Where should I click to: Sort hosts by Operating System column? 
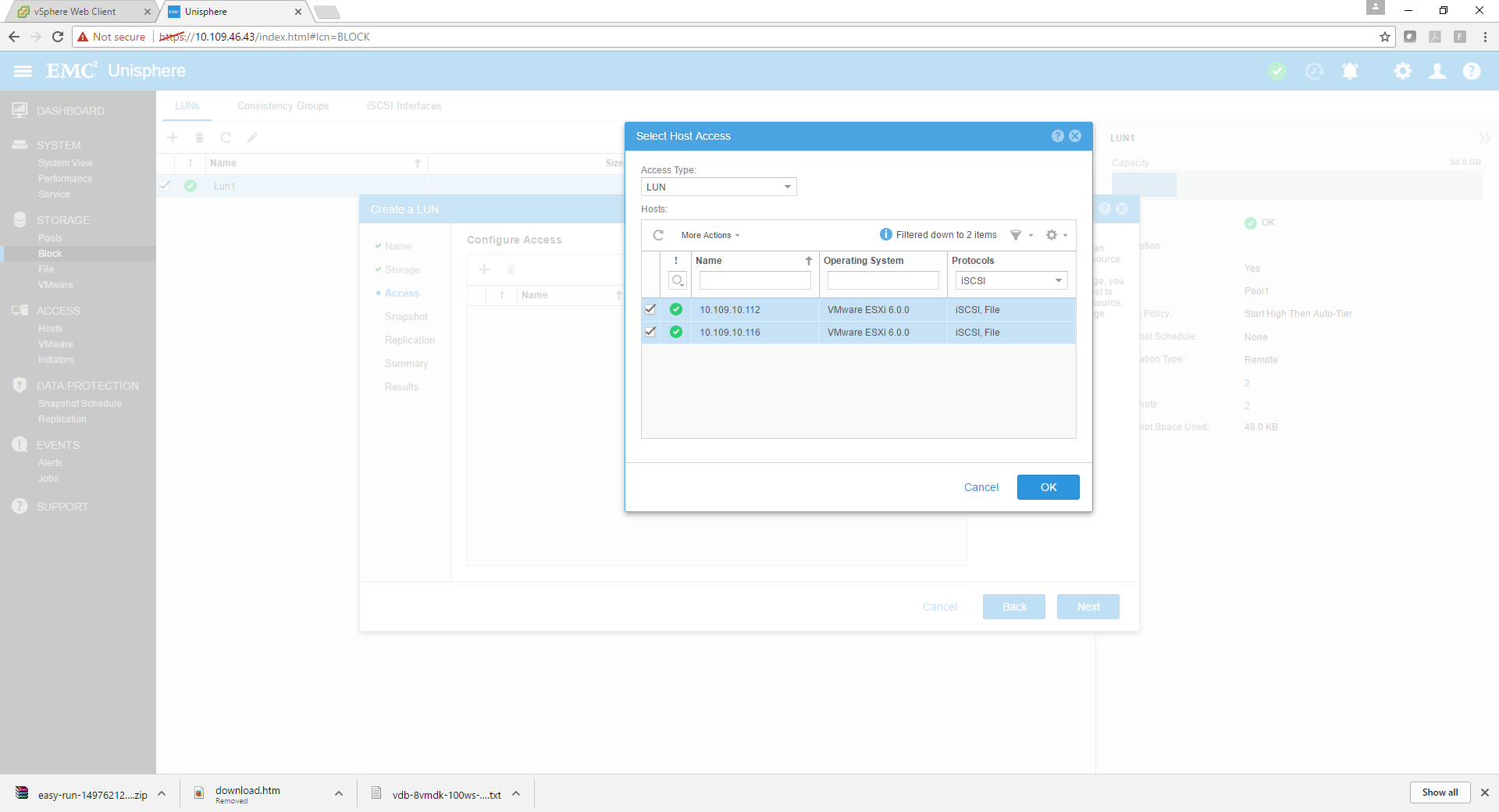[863, 261]
